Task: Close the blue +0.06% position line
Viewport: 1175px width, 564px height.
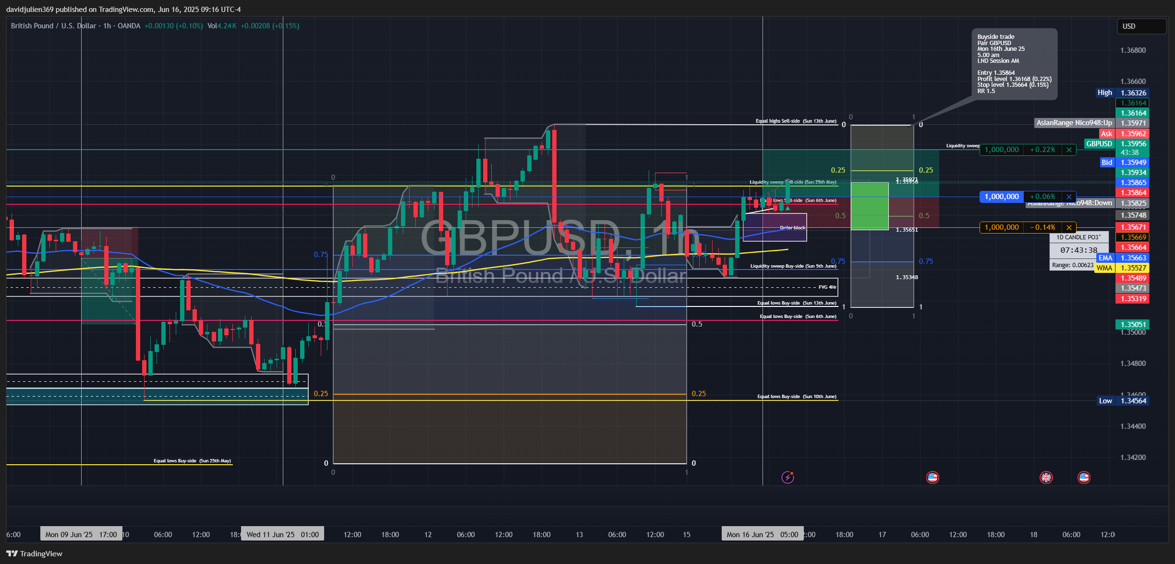Action: coord(1069,197)
